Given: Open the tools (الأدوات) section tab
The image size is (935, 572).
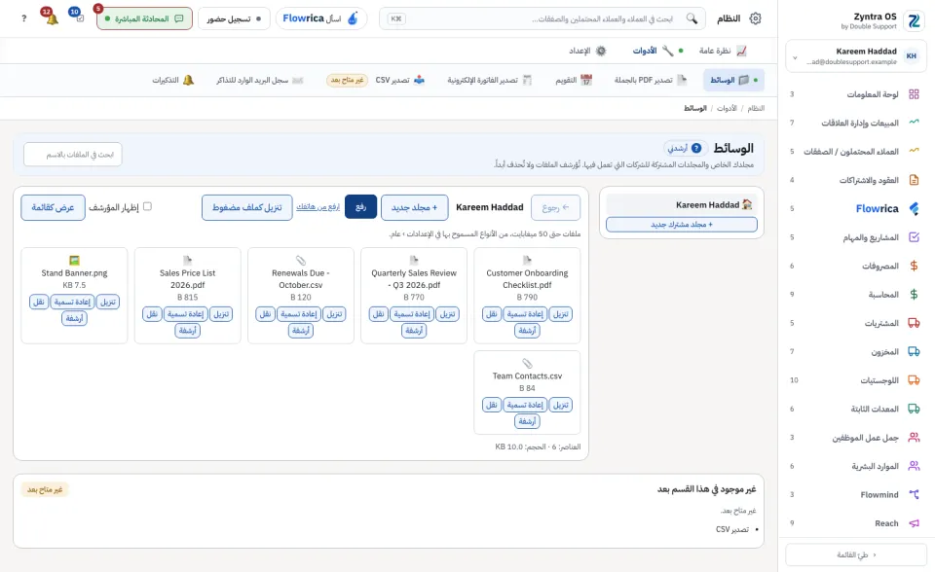Looking at the screenshot, I should point(658,51).
